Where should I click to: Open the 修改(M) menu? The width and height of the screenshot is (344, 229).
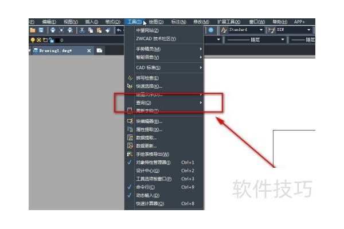[201, 22]
